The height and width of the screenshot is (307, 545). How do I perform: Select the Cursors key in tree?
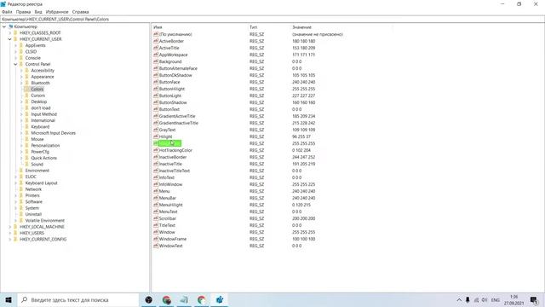[x=37, y=96]
